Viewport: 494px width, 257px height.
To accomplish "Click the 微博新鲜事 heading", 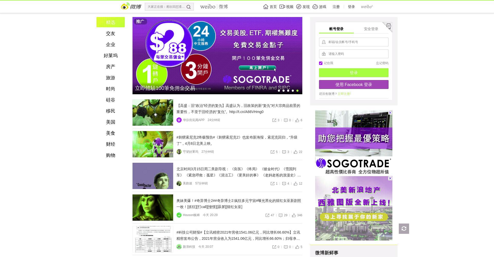I will [x=327, y=253].
